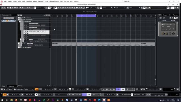The height and width of the screenshot is (102, 181).
Task: Switch to the CR tab in right zone
Action: [x=170, y=15]
